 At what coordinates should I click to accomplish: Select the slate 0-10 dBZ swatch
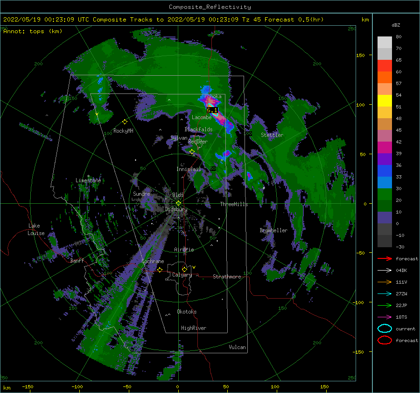pos(385,218)
